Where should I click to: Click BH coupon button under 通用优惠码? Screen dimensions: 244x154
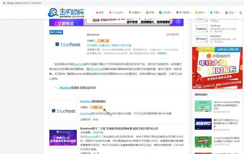(97, 107)
